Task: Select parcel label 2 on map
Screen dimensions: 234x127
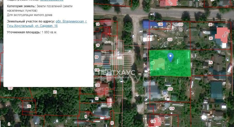Action: [x=9, y=124]
